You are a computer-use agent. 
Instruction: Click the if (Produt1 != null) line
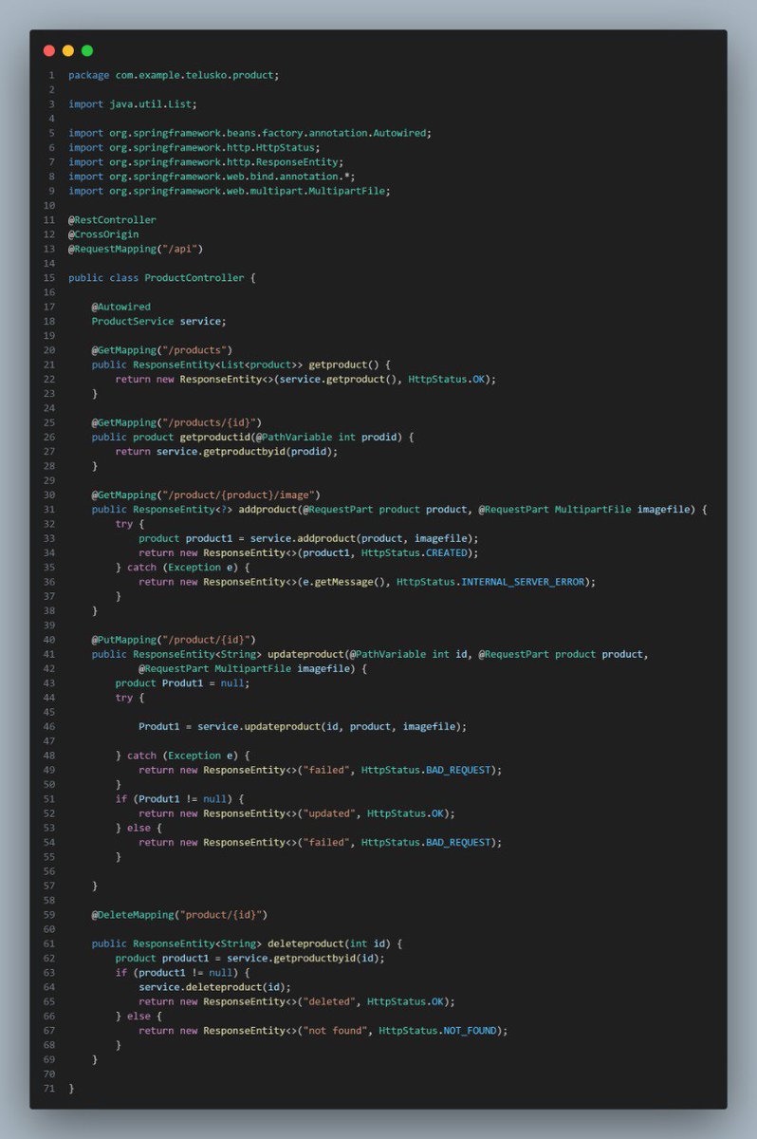179,798
